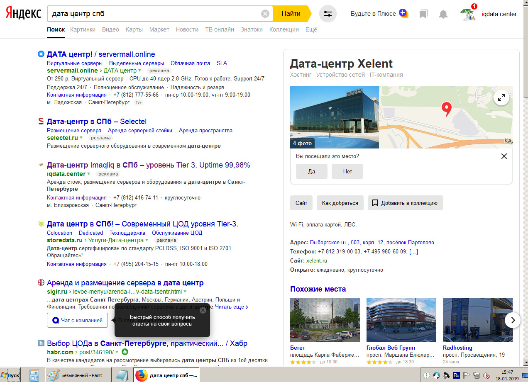Clear the search query with X icon
This screenshot has height=382, width=528.
tap(265, 14)
